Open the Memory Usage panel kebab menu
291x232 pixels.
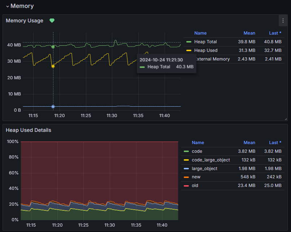pos(283,21)
